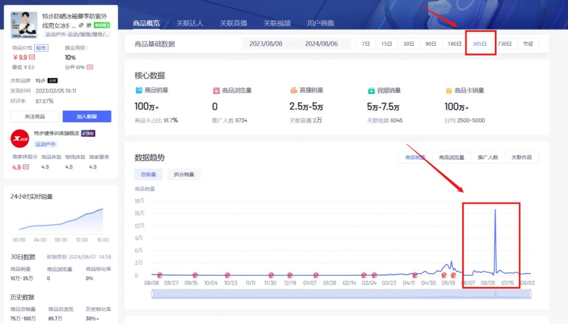
Task: Select 商品浏览量 trend metric tab
Action: [x=451, y=158]
